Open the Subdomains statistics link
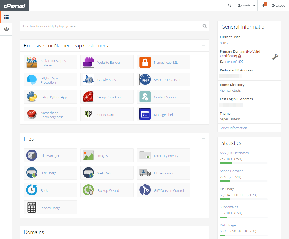This screenshot has height=239, width=289. click(229, 207)
